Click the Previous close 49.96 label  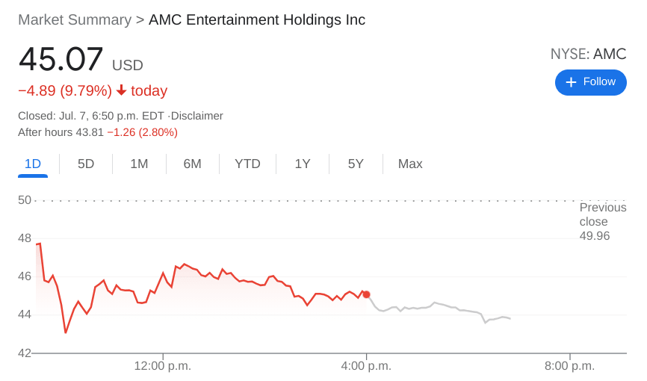pos(602,222)
